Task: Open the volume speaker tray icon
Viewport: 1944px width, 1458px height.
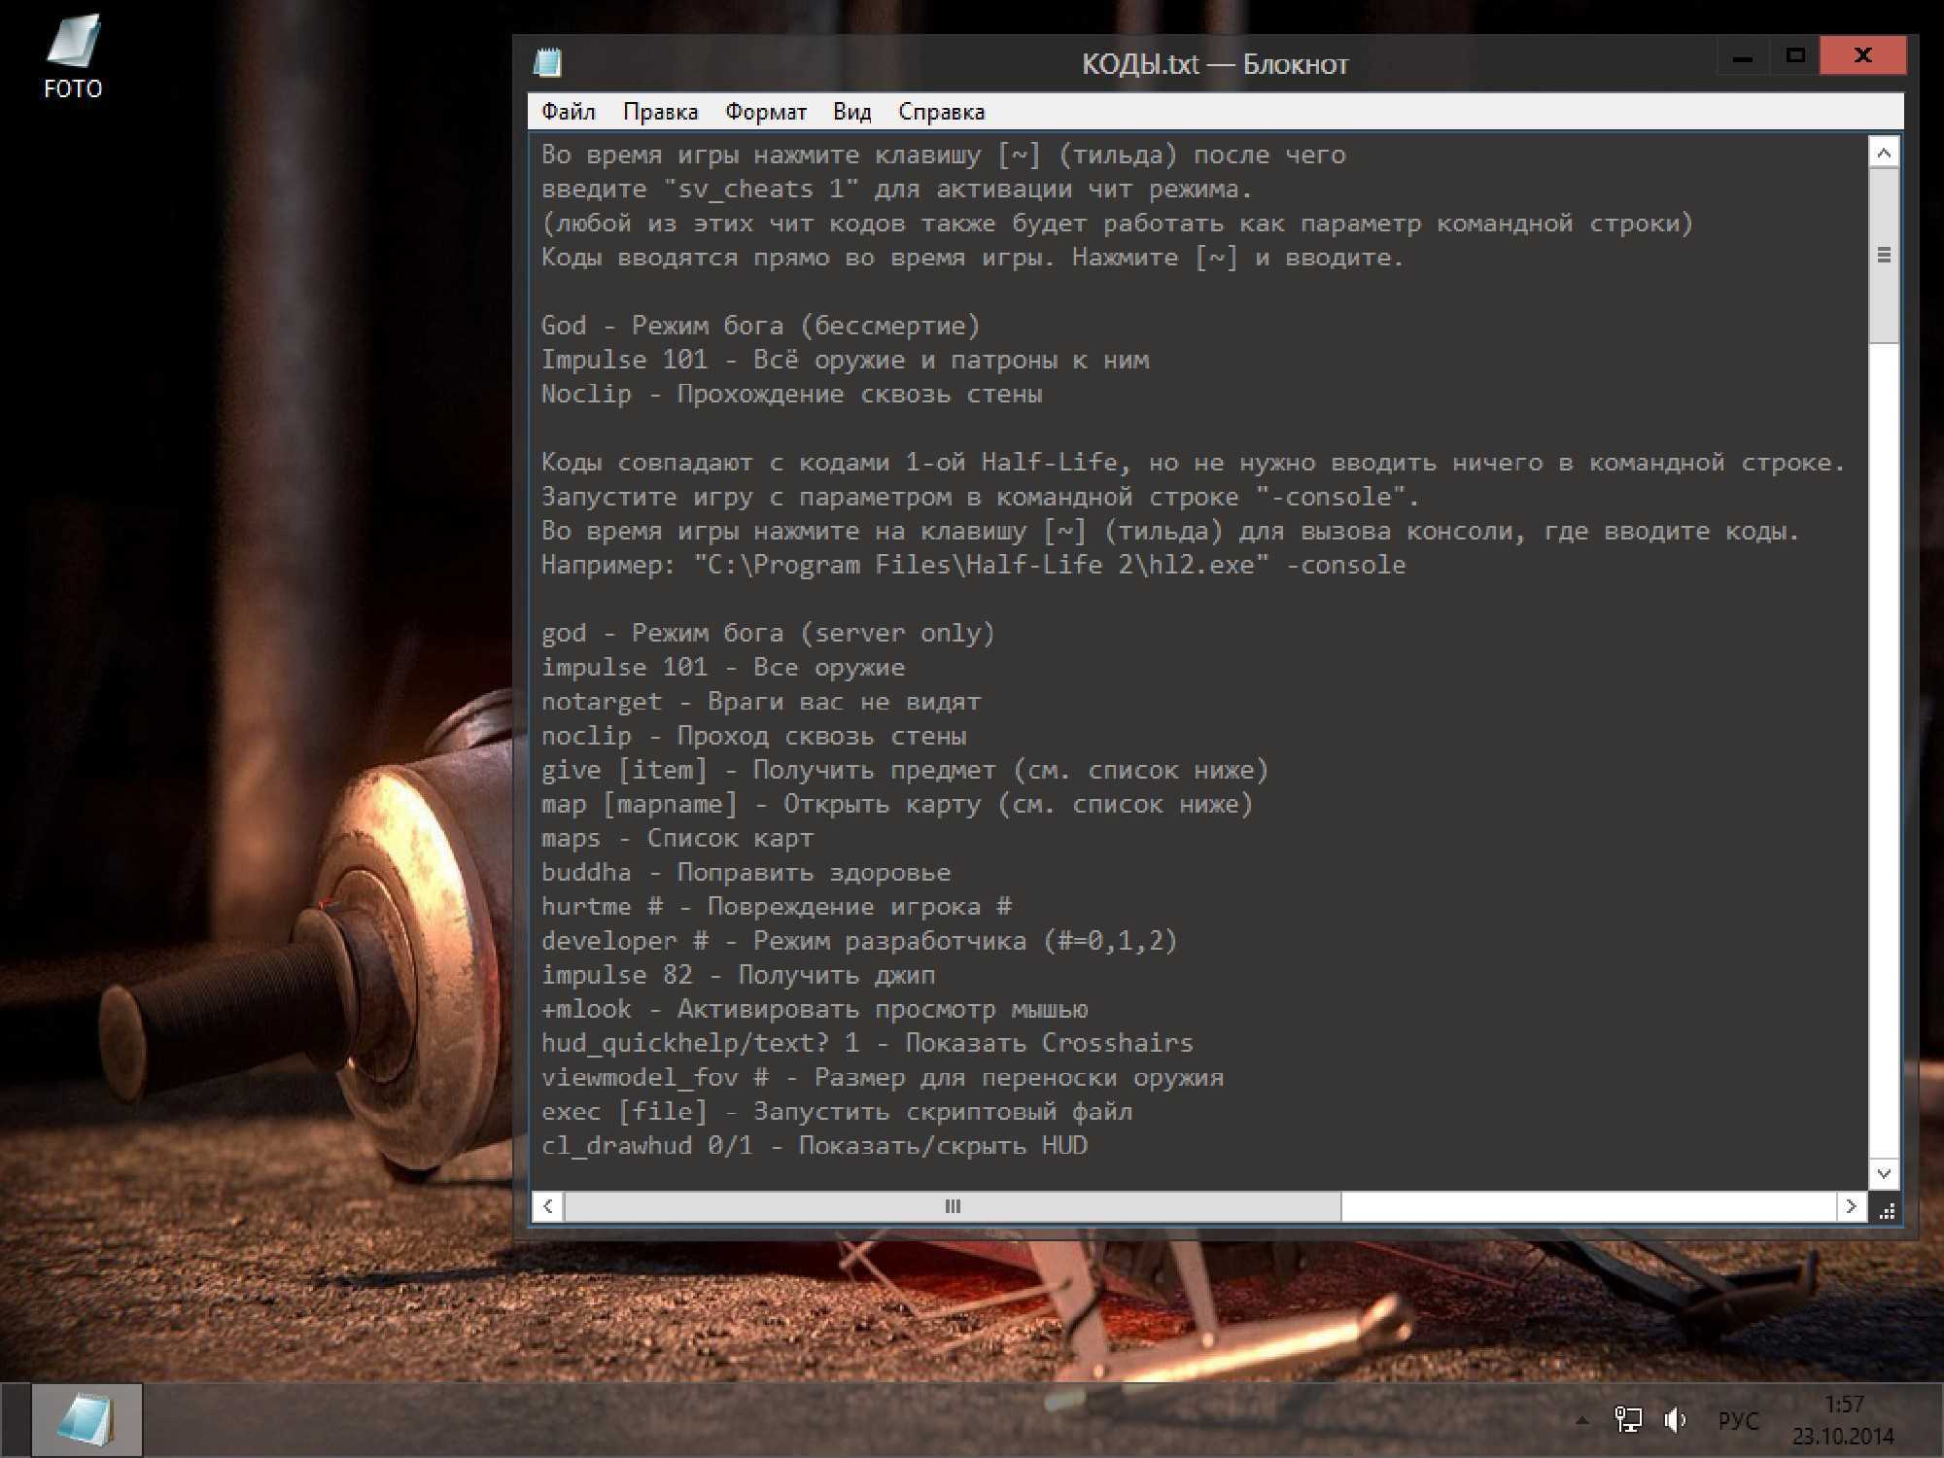Action: coord(1675,1420)
